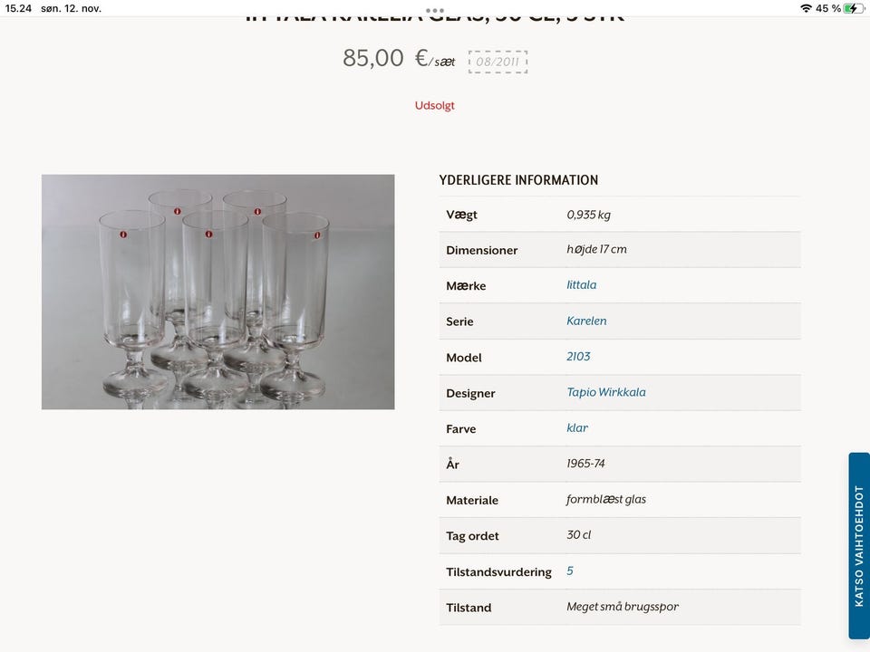Image resolution: width=870 pixels, height=652 pixels.
Task: Open the klar color link
Action: 577,427
